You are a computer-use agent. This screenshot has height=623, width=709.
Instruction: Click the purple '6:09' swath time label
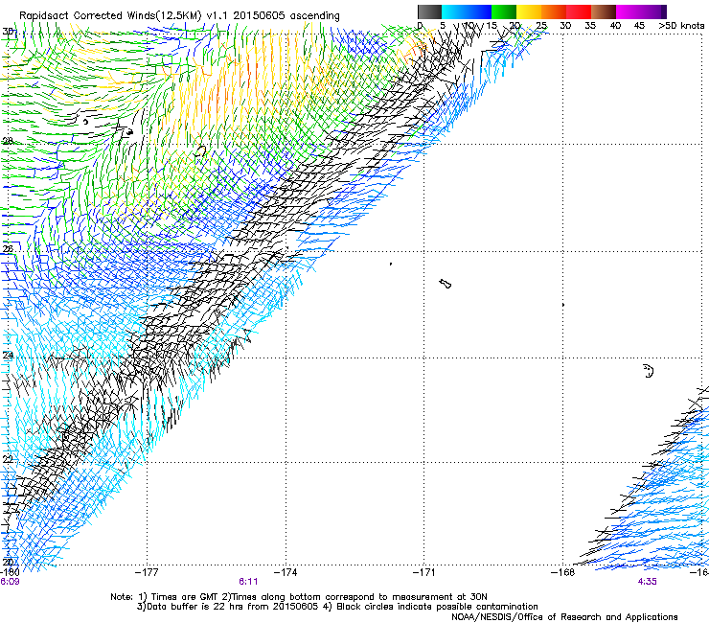pyautogui.click(x=10, y=582)
